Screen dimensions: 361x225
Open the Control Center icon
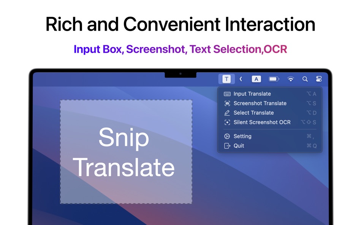coord(319,79)
